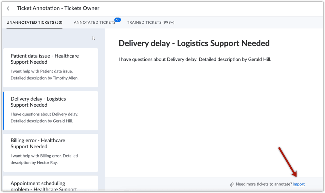Click the description mentioning Hector Ray
The width and height of the screenshot is (325, 193).
coord(44,159)
